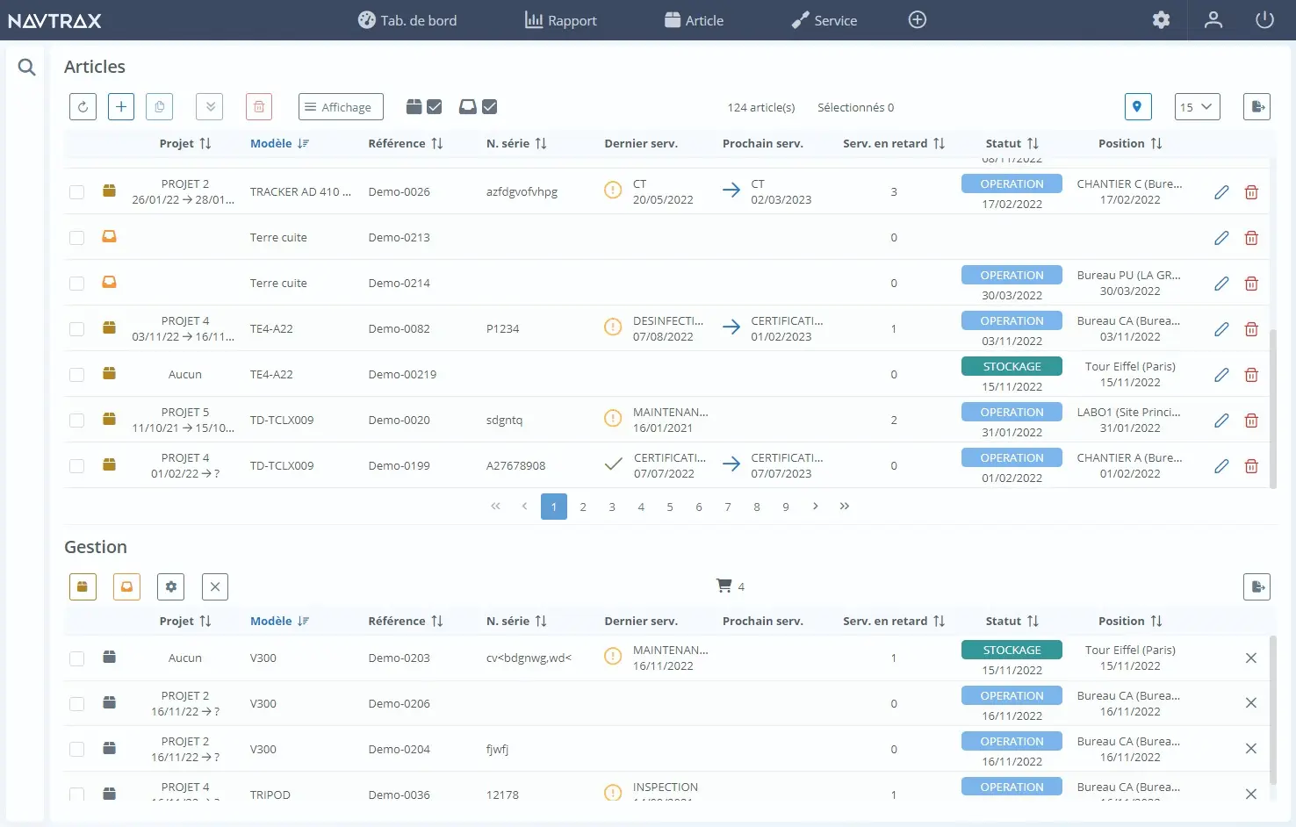Refresh the articles list
This screenshot has height=827, width=1296.
click(83, 107)
